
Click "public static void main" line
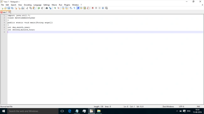coord(30,22)
